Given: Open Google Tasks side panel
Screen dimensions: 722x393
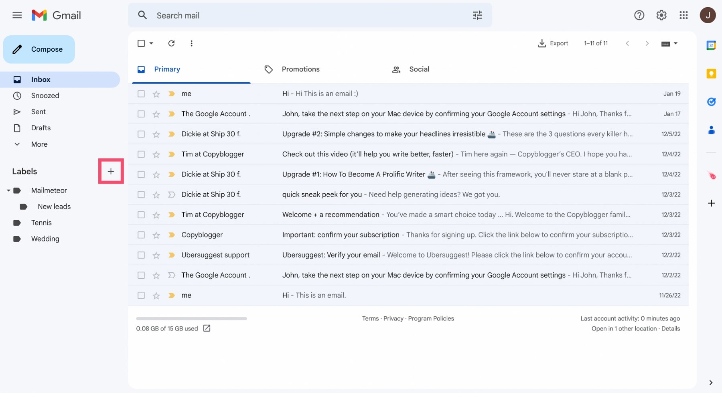Looking at the screenshot, I should tap(711, 102).
